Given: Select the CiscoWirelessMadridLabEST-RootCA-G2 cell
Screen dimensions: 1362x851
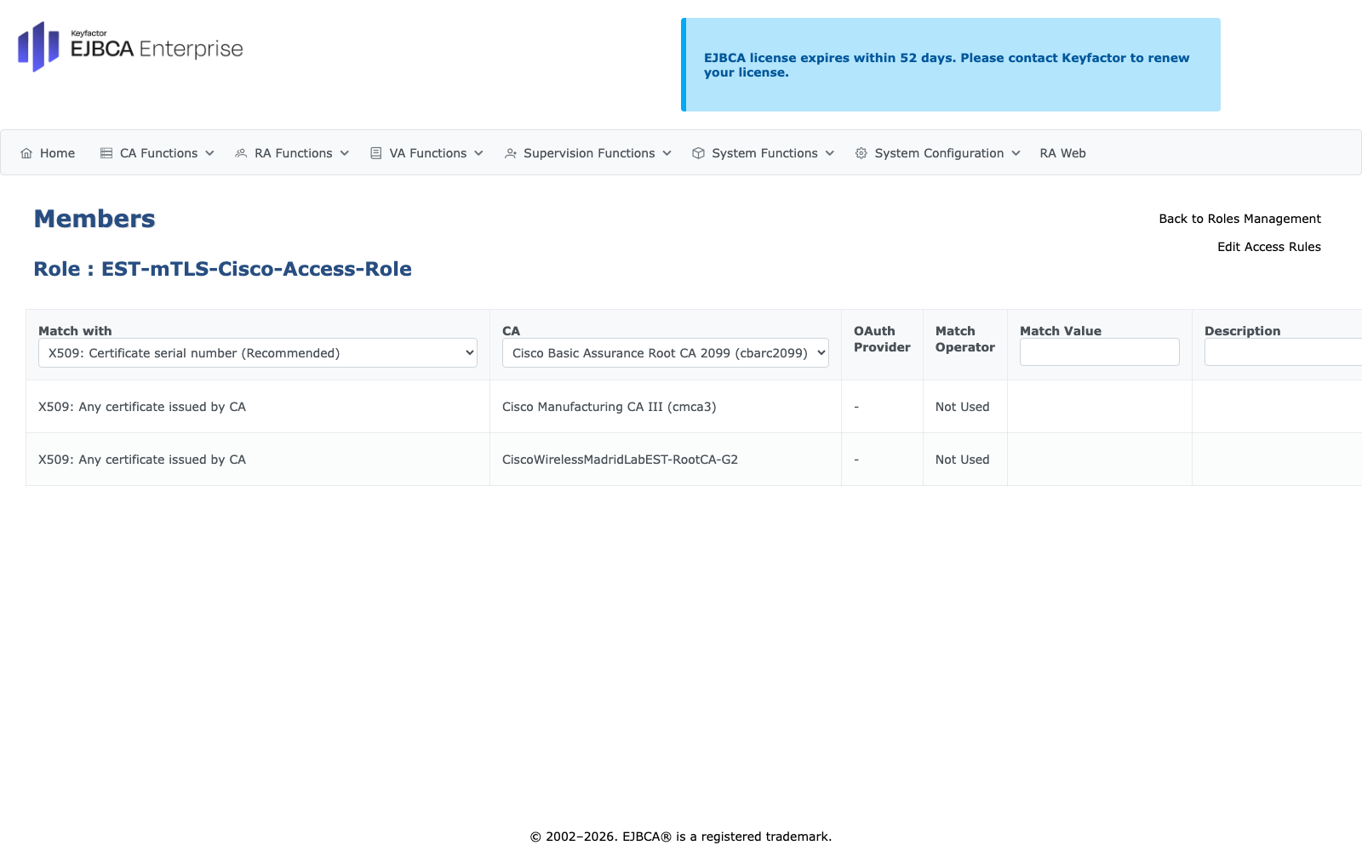Looking at the screenshot, I should coord(666,460).
